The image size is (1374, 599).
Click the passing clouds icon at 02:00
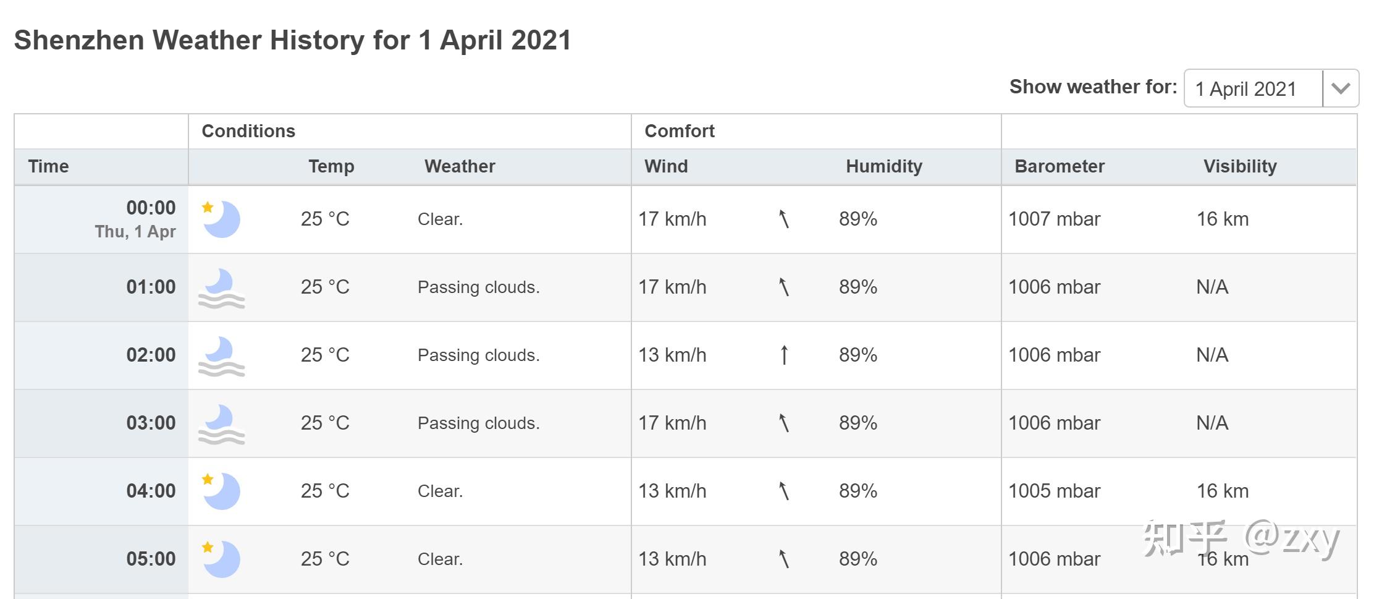click(221, 356)
